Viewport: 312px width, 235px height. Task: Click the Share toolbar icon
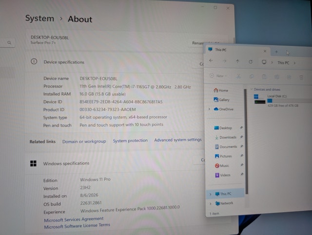point(289,77)
